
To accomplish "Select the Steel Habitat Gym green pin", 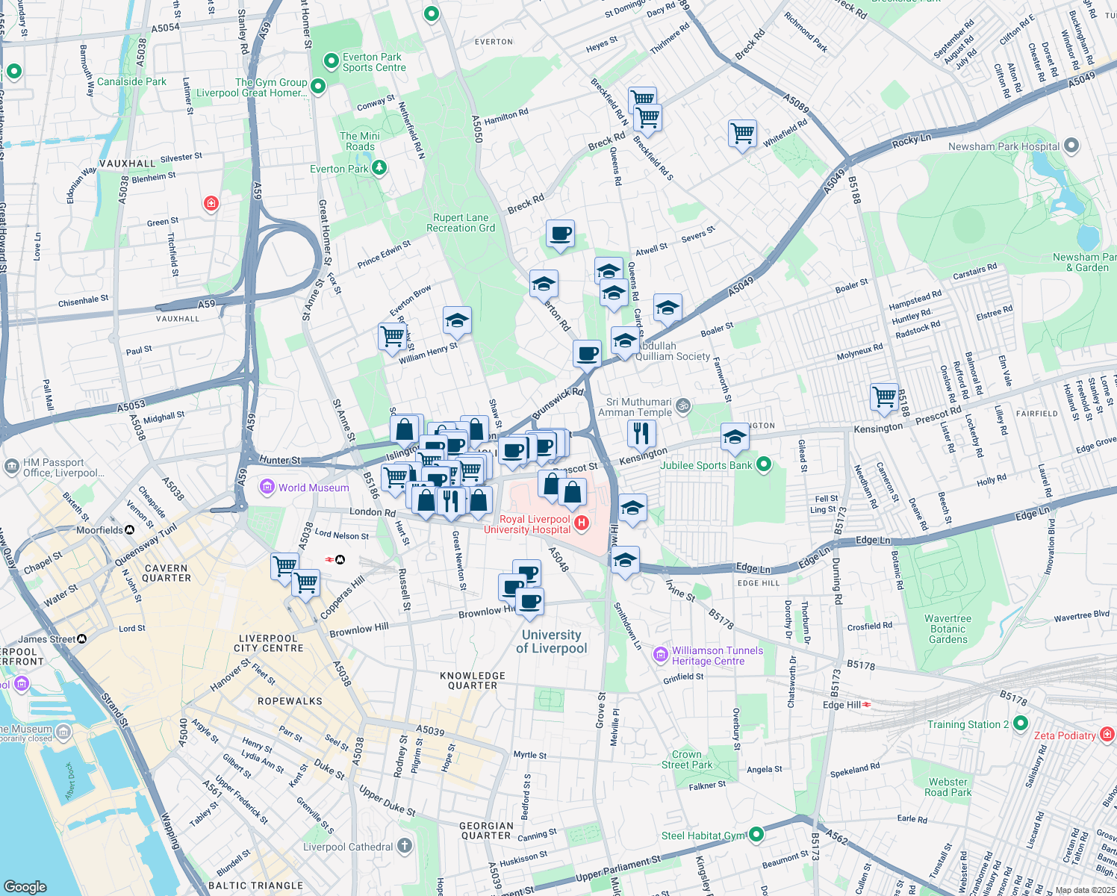I will pos(756,834).
